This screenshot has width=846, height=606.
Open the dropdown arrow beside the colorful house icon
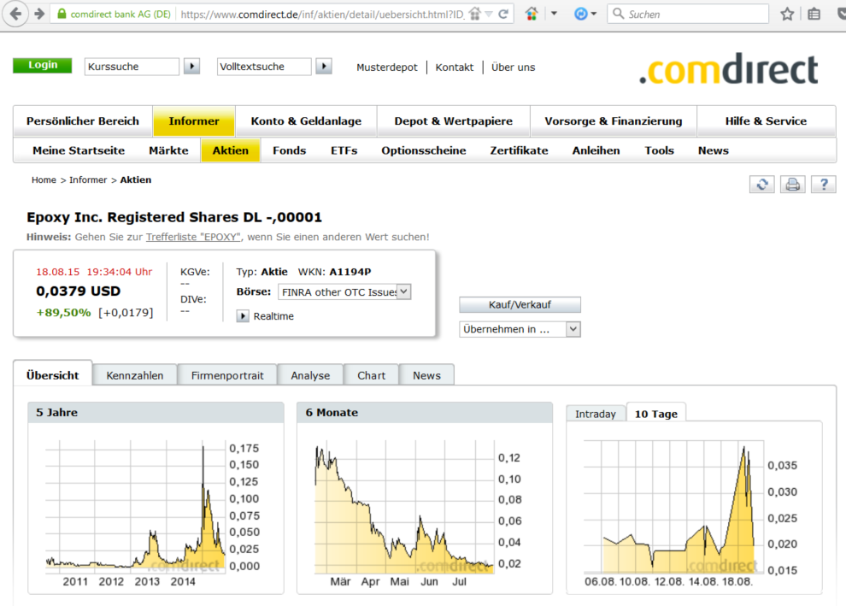pyautogui.click(x=554, y=14)
